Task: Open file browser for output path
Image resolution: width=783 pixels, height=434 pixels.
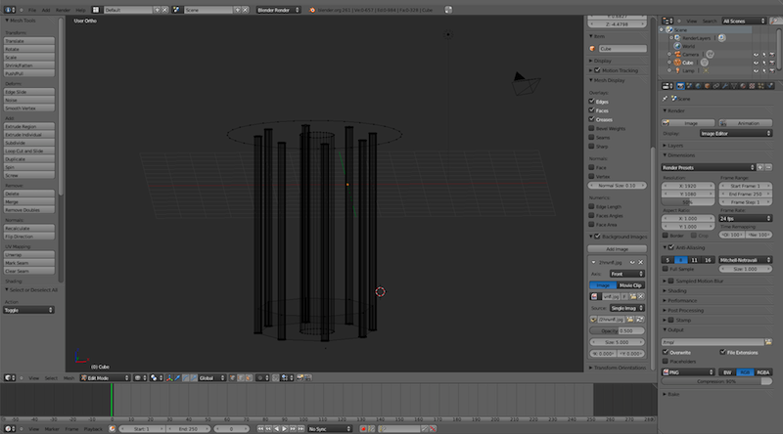Action: tap(768, 342)
